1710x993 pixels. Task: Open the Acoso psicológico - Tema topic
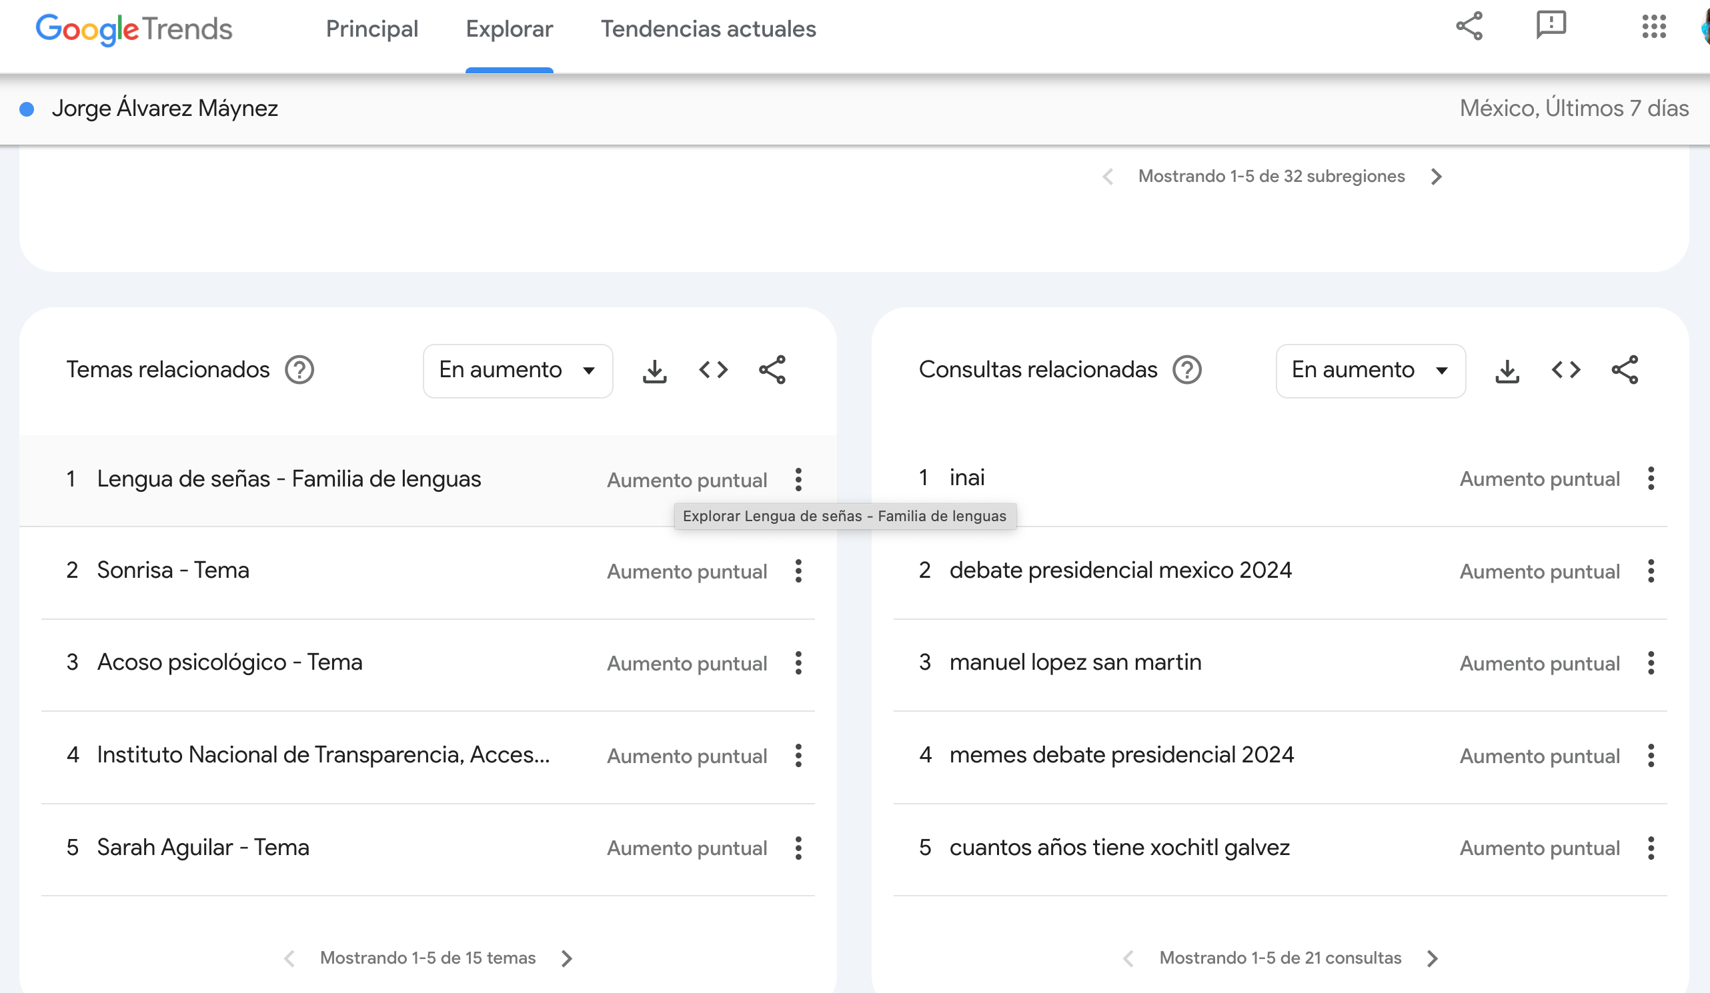(229, 662)
